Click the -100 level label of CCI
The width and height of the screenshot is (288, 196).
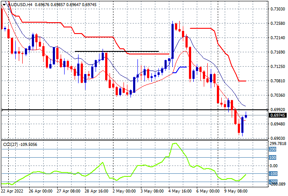[x=273, y=174]
